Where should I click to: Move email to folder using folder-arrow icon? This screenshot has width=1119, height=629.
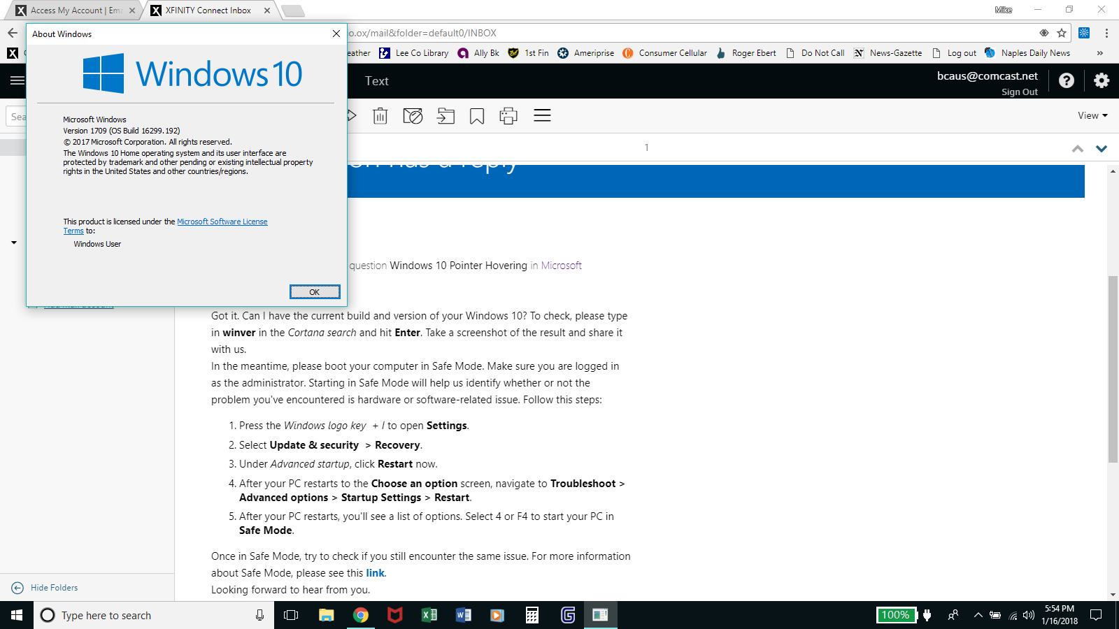446,116
